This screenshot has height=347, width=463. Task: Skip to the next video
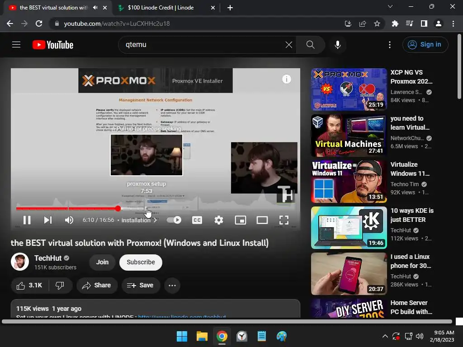click(x=48, y=220)
